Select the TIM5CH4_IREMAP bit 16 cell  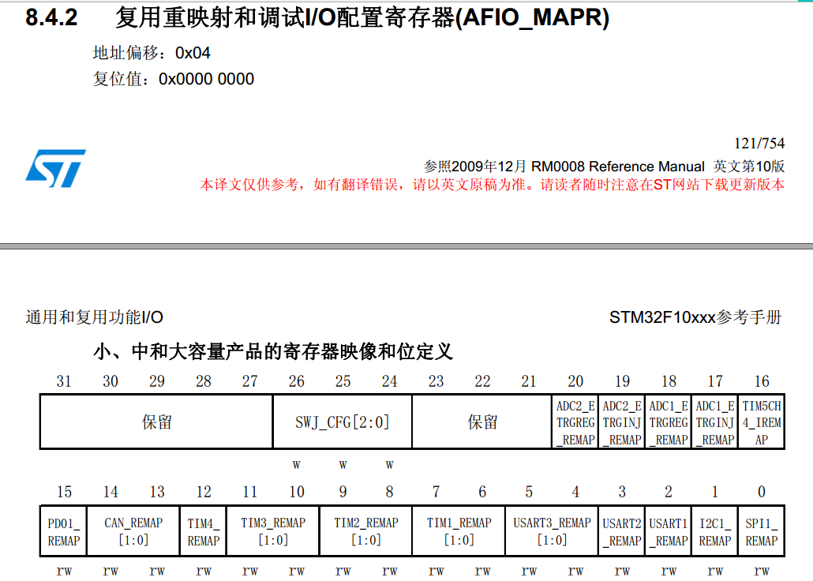[x=762, y=422]
